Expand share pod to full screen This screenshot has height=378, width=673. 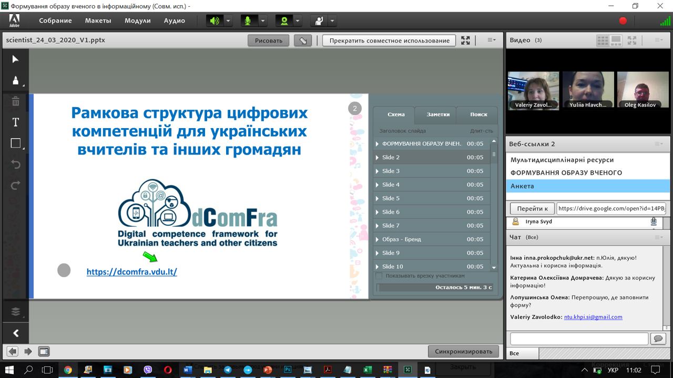tap(465, 40)
